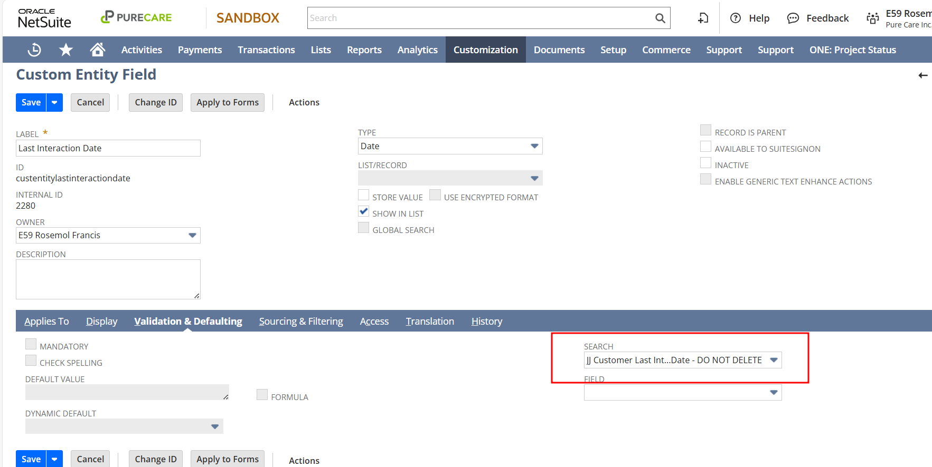Open the Customization menu

coord(485,50)
